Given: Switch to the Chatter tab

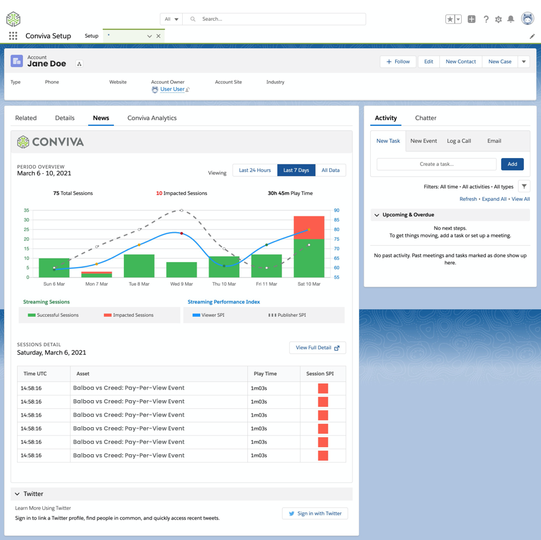Looking at the screenshot, I should (425, 118).
